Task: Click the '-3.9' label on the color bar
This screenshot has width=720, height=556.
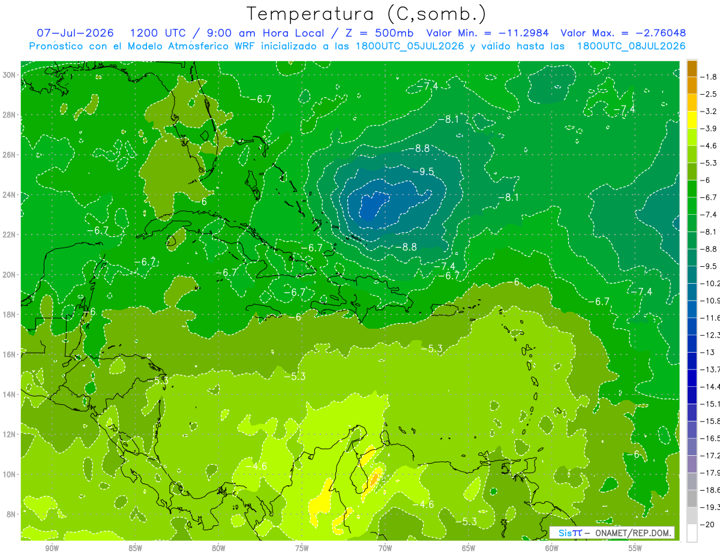Action: click(x=709, y=128)
